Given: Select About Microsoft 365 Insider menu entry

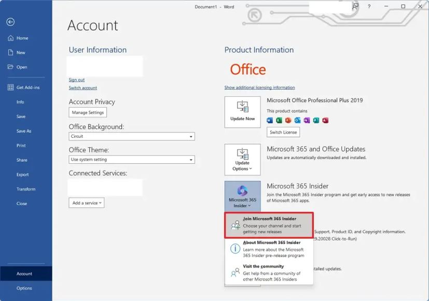Looking at the screenshot, I should tap(269, 249).
